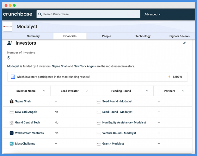Click 'No' in New York Angels row

[56, 112]
